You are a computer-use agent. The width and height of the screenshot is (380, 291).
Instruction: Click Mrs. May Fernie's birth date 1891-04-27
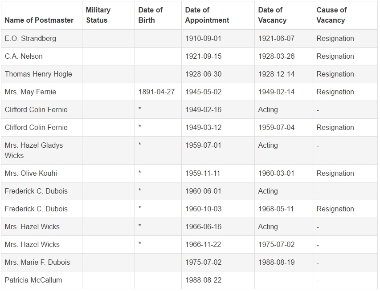pos(156,92)
